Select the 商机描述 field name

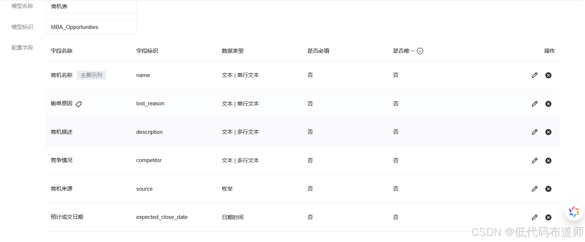(62, 132)
